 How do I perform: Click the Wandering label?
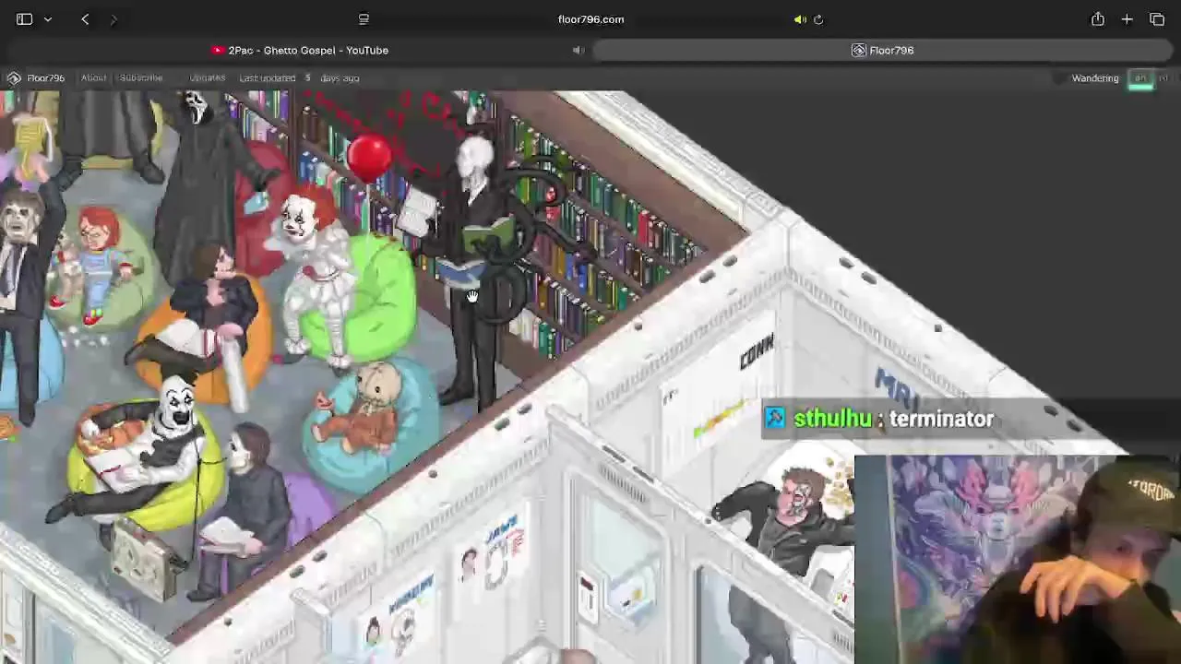click(1095, 78)
